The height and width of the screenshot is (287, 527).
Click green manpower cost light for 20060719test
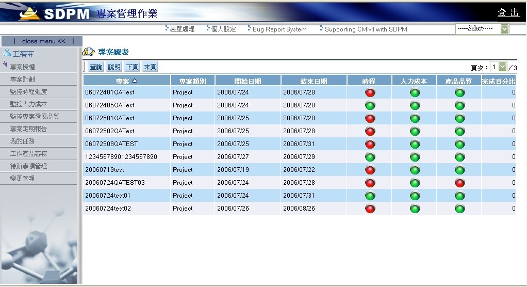coord(415,170)
